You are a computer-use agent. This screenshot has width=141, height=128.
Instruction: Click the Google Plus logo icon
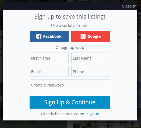83,36
